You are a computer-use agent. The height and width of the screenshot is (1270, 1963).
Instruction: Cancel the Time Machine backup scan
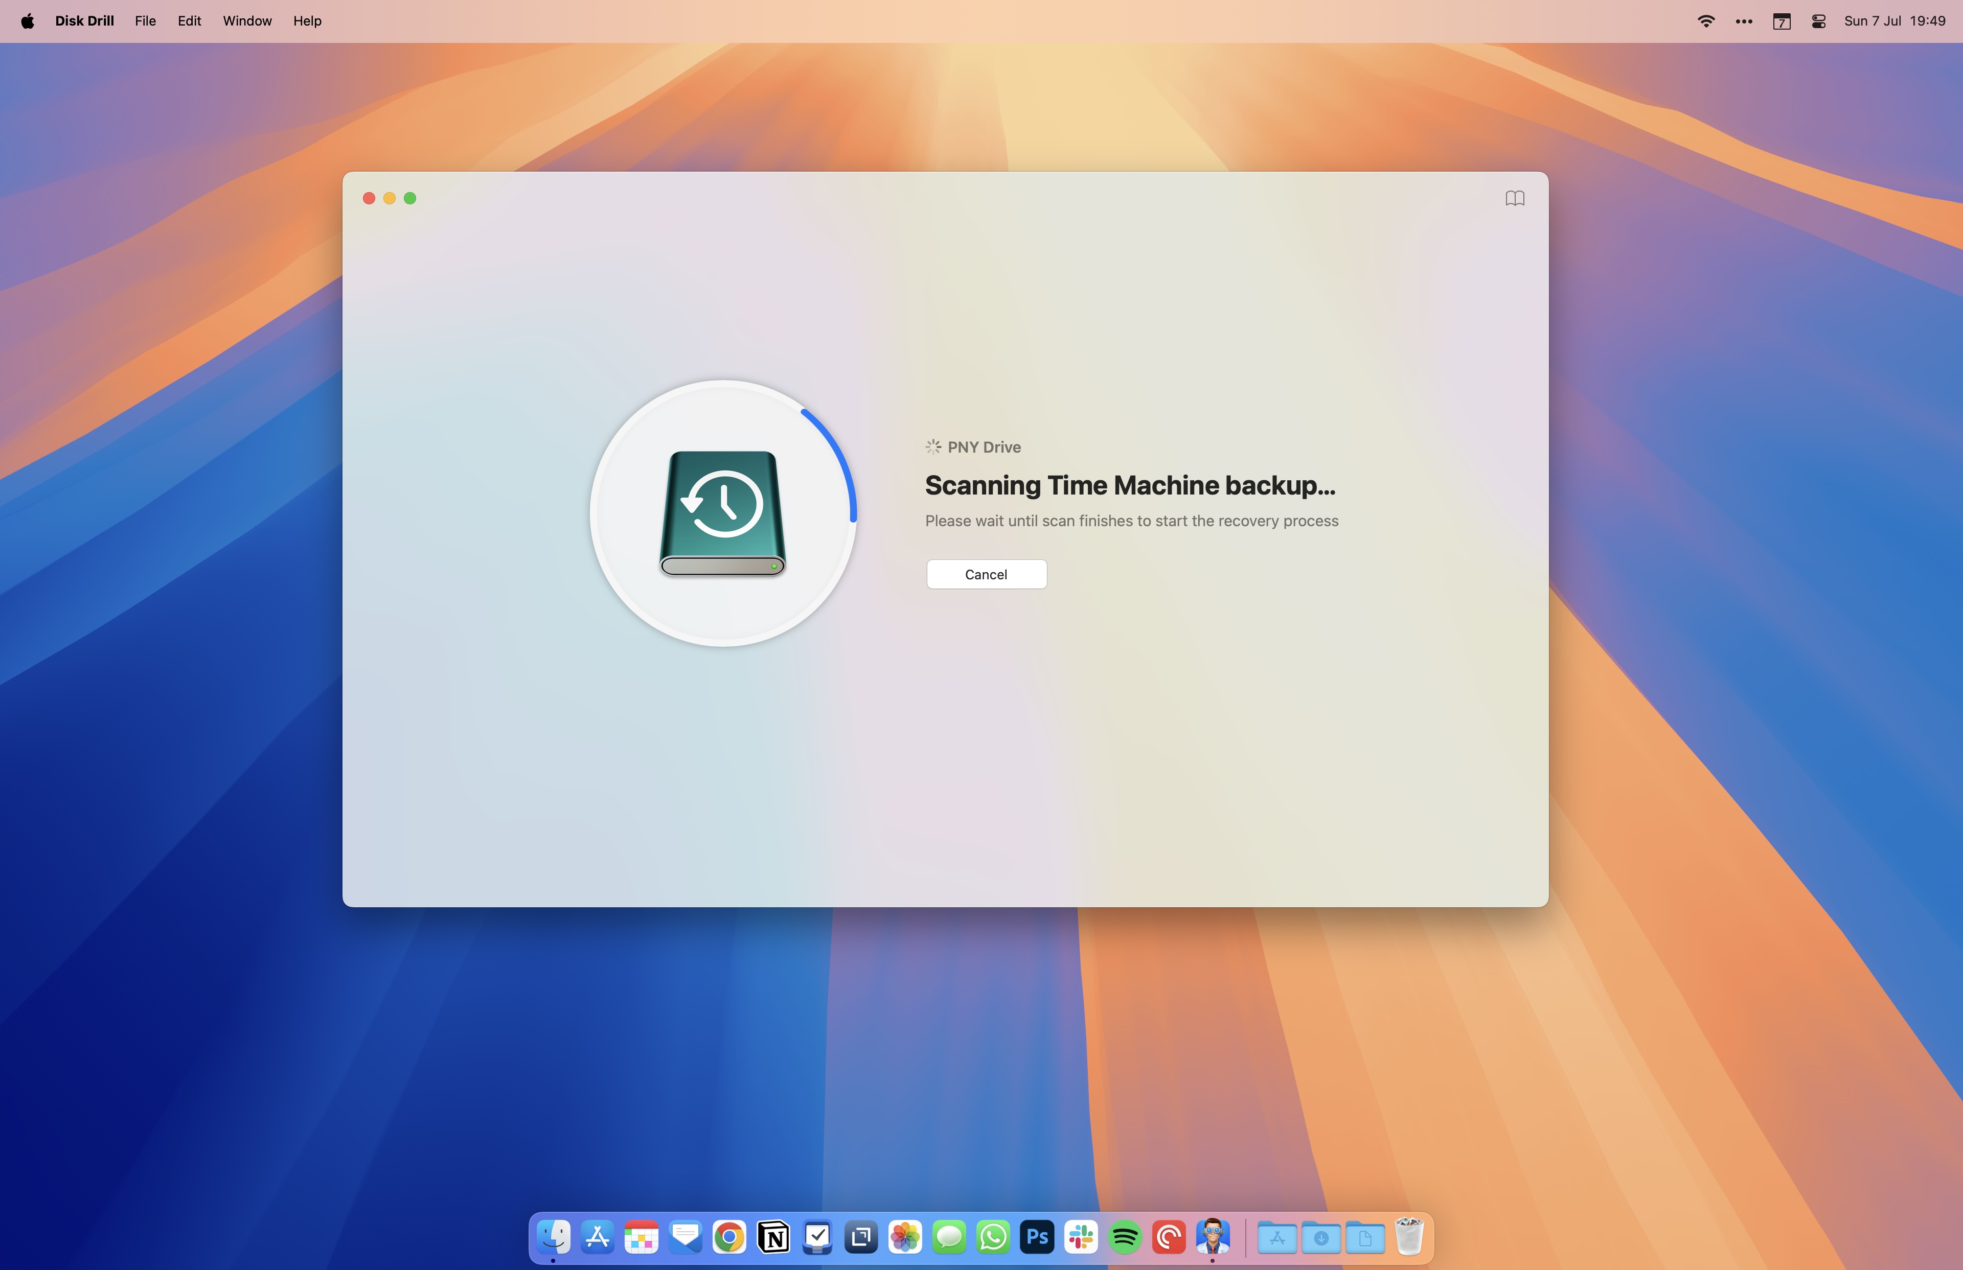coord(986,574)
